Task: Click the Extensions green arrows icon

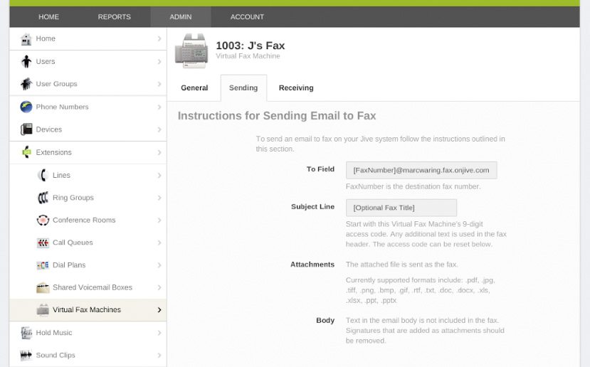Action: pyautogui.click(x=26, y=152)
